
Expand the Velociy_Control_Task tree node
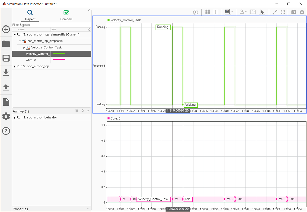pos(24,48)
